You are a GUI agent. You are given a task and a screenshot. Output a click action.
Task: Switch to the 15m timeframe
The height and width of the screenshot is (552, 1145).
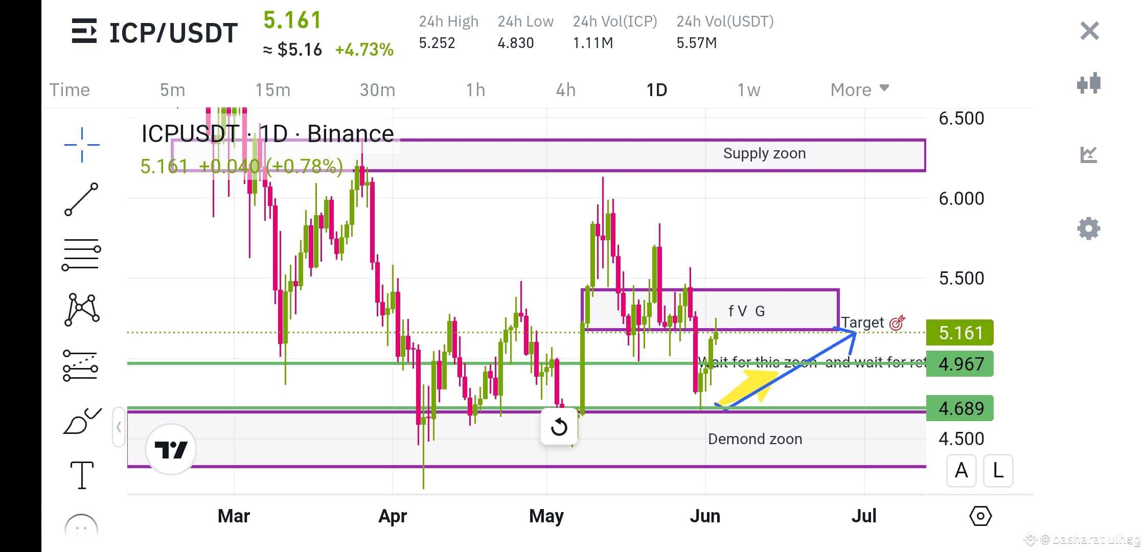[x=272, y=90]
